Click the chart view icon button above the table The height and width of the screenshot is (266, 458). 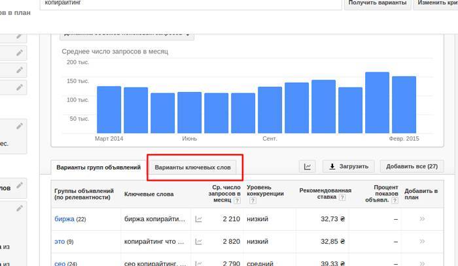coord(308,167)
